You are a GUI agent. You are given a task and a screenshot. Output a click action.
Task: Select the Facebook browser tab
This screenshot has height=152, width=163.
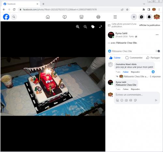point(21,4)
